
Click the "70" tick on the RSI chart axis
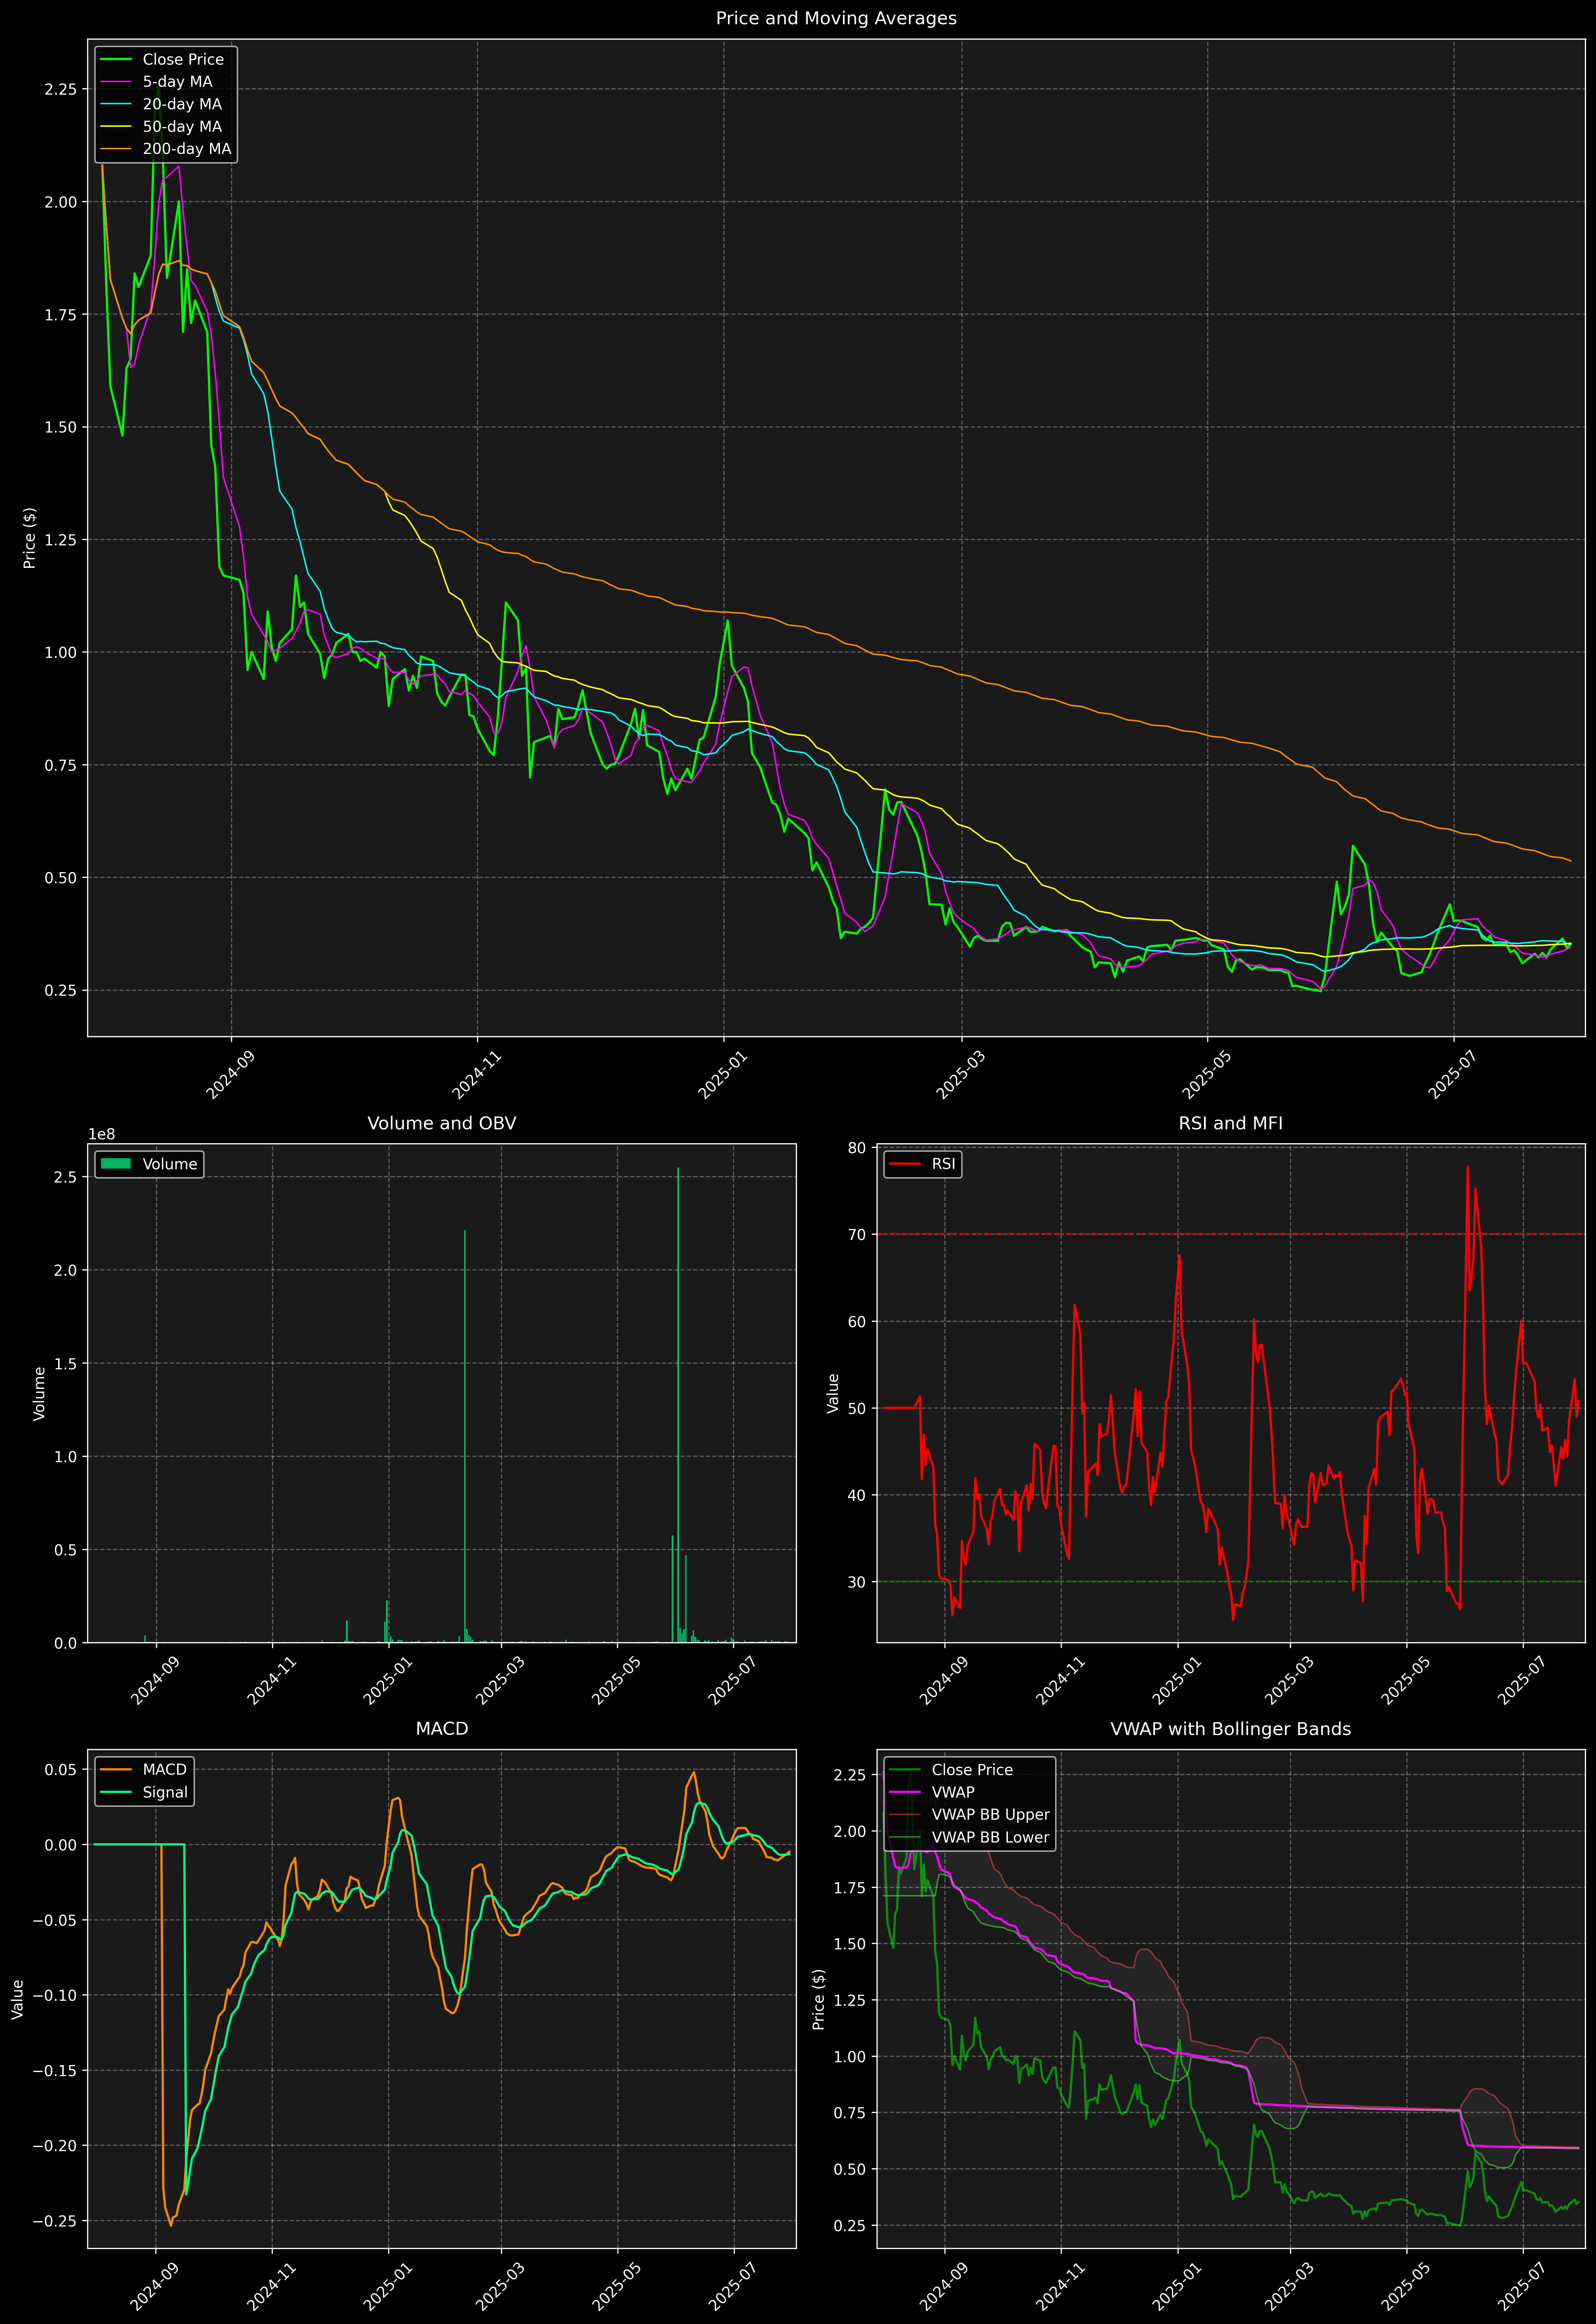coord(857,1234)
